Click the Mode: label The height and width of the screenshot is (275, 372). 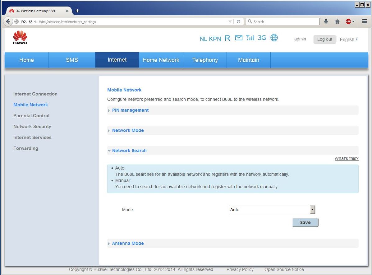(128, 210)
